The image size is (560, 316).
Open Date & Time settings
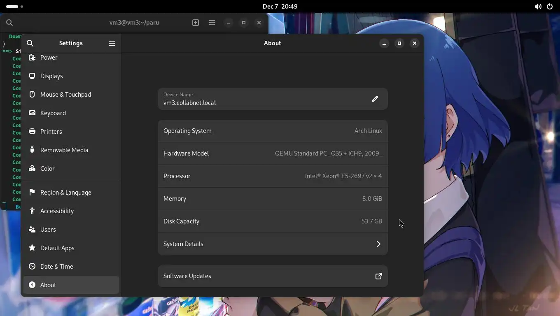pyautogui.click(x=71, y=267)
